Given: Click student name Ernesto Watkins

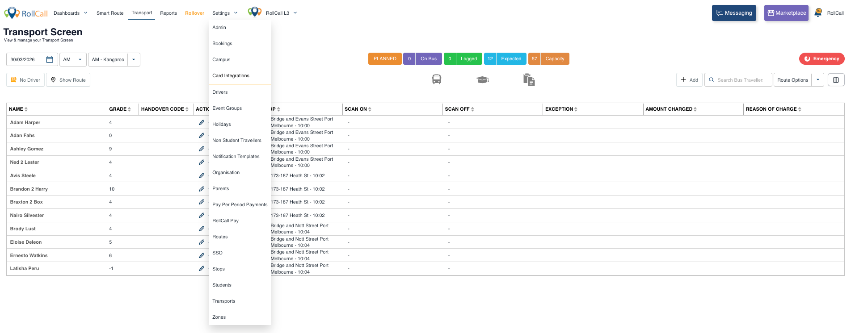Looking at the screenshot, I should (29, 255).
